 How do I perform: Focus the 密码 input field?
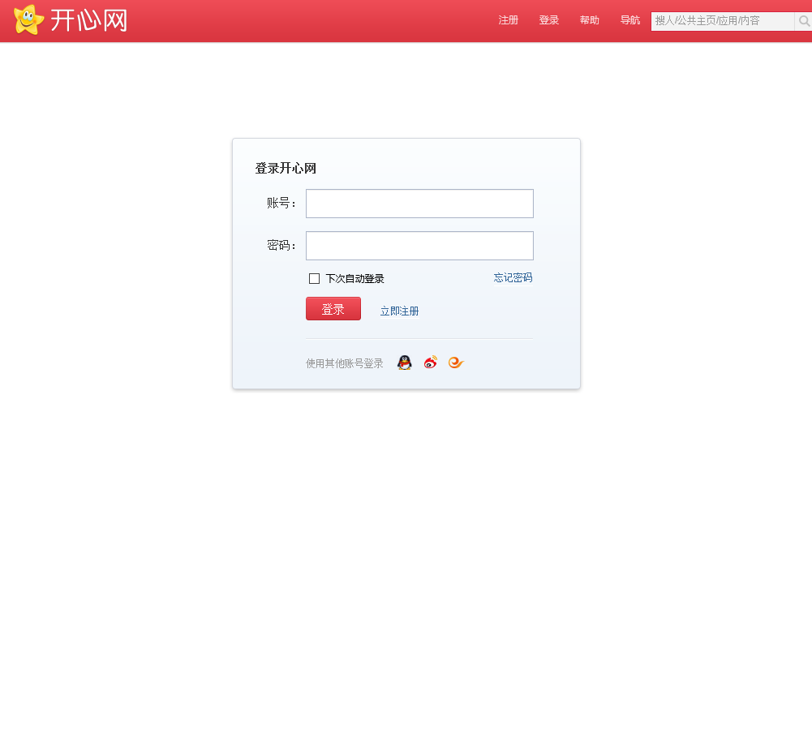coord(419,246)
